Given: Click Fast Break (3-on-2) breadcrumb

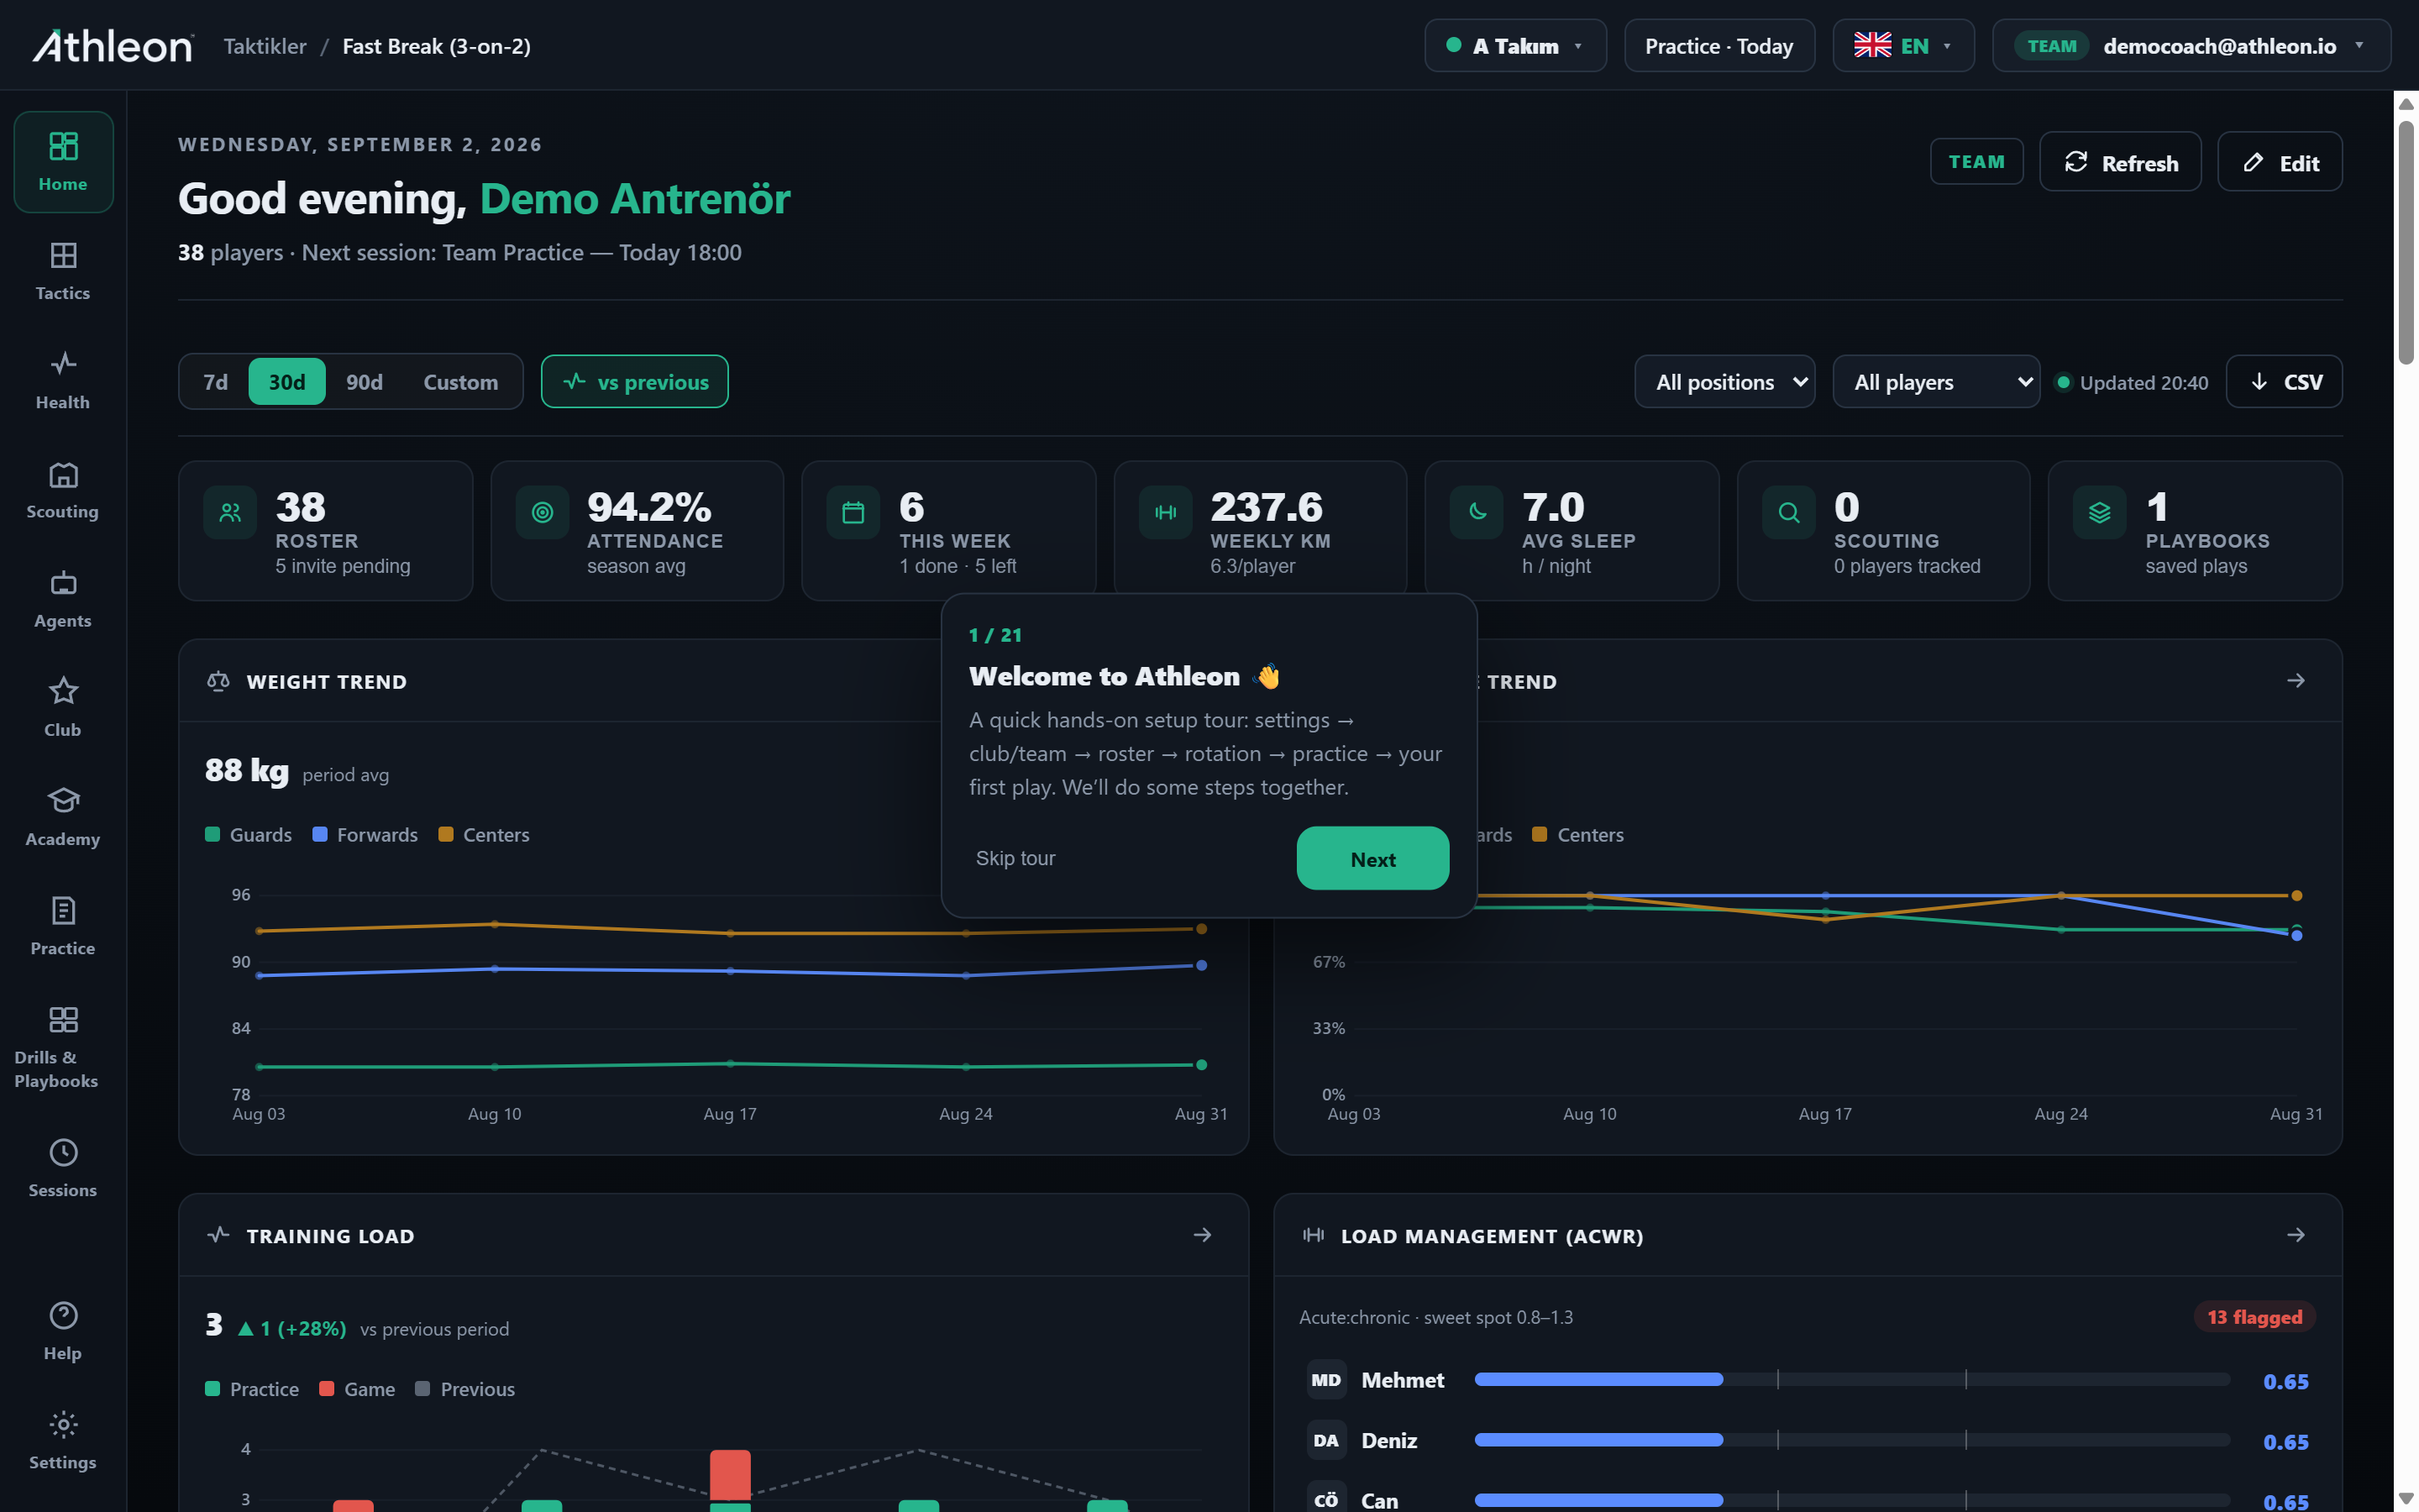Looking at the screenshot, I should click(437, 46).
